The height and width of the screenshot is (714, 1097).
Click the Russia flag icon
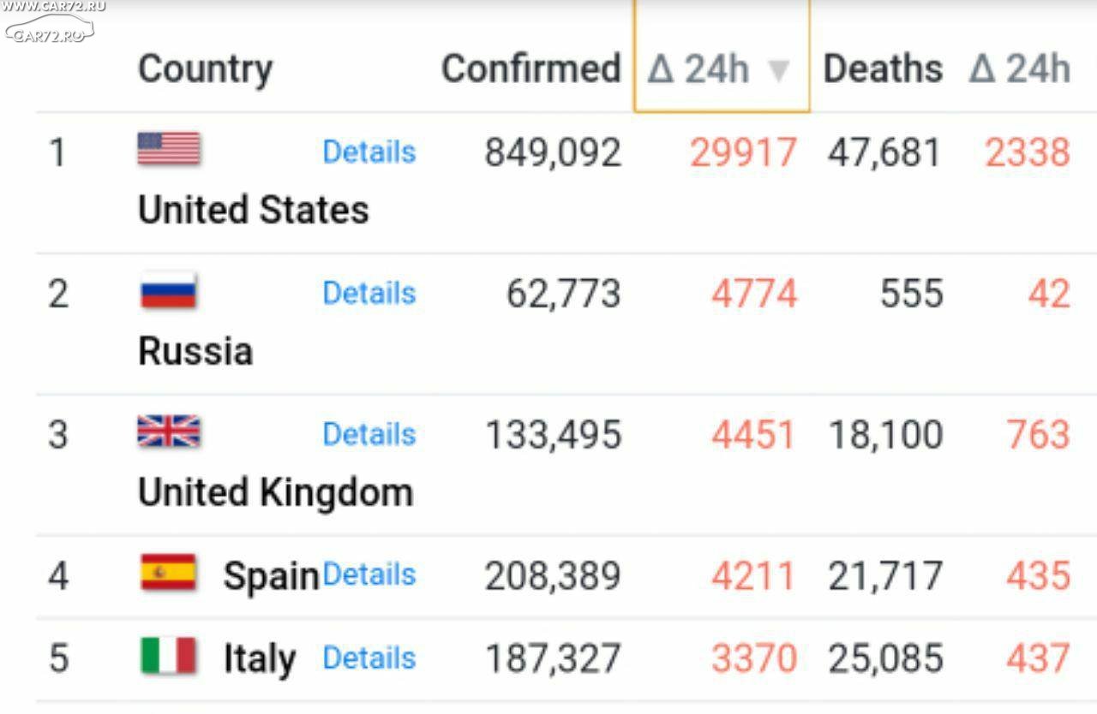click(x=168, y=291)
